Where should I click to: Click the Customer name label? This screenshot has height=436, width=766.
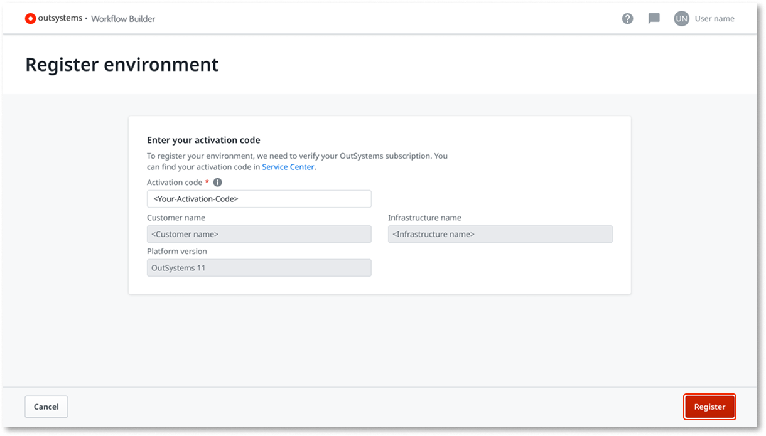[x=176, y=218]
